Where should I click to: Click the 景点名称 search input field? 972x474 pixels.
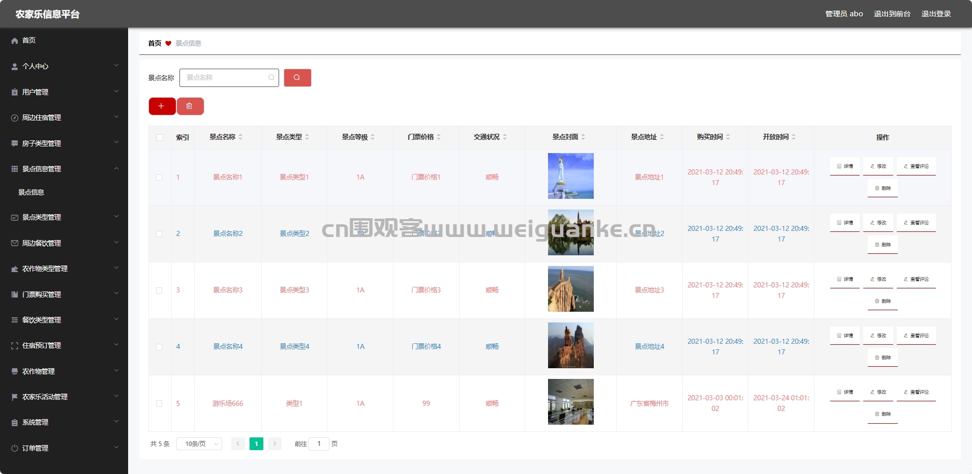point(229,78)
